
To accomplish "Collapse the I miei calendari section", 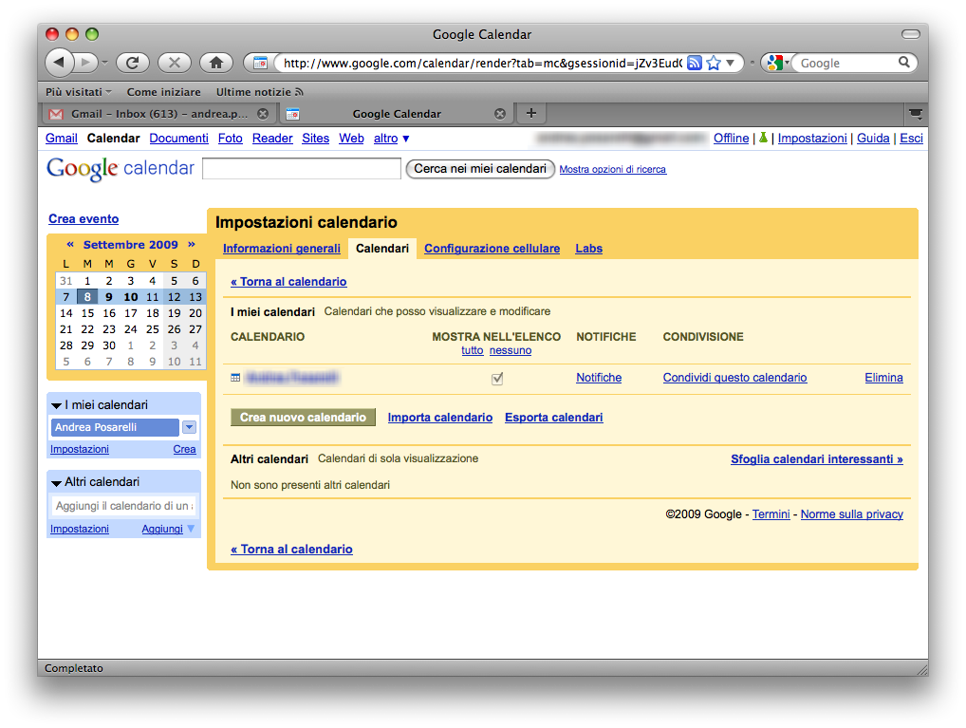I will click(57, 405).
